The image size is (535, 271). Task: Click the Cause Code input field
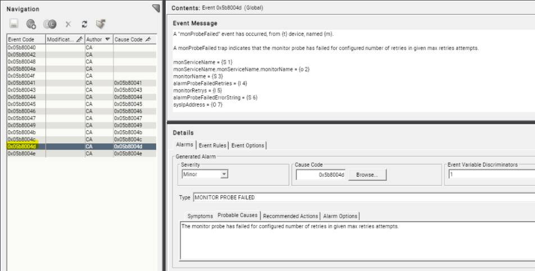[x=321, y=174]
